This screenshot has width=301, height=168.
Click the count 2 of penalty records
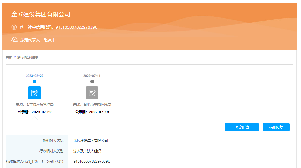click(x=15, y=57)
